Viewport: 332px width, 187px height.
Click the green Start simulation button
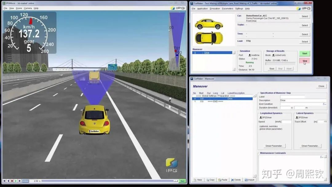[305, 54]
